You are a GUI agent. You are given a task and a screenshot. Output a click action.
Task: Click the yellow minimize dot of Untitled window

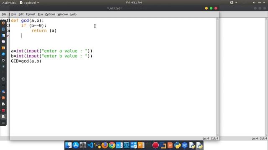point(206,8)
